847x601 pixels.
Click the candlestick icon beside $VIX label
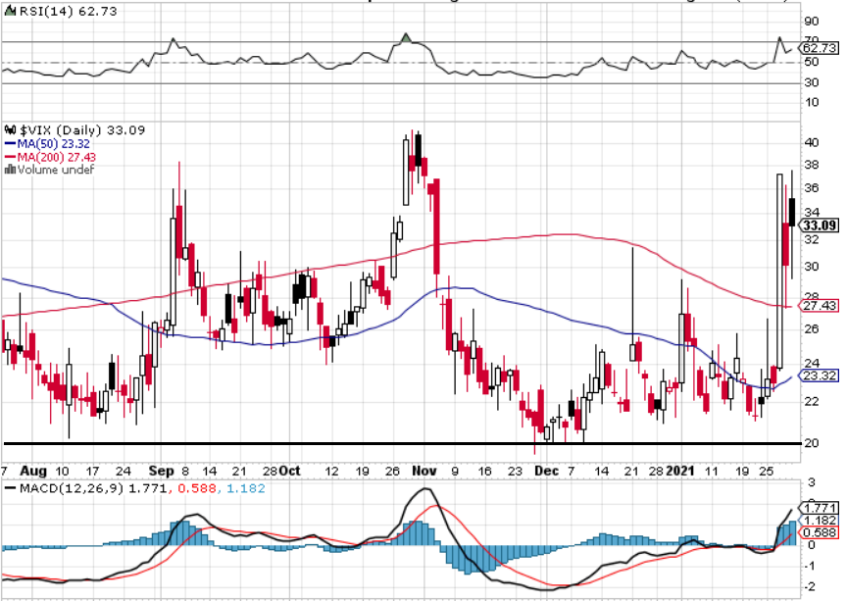pos(10,130)
